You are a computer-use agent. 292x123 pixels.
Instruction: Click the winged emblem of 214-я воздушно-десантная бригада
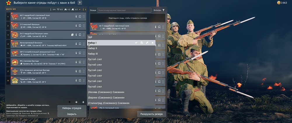click(x=15, y=71)
